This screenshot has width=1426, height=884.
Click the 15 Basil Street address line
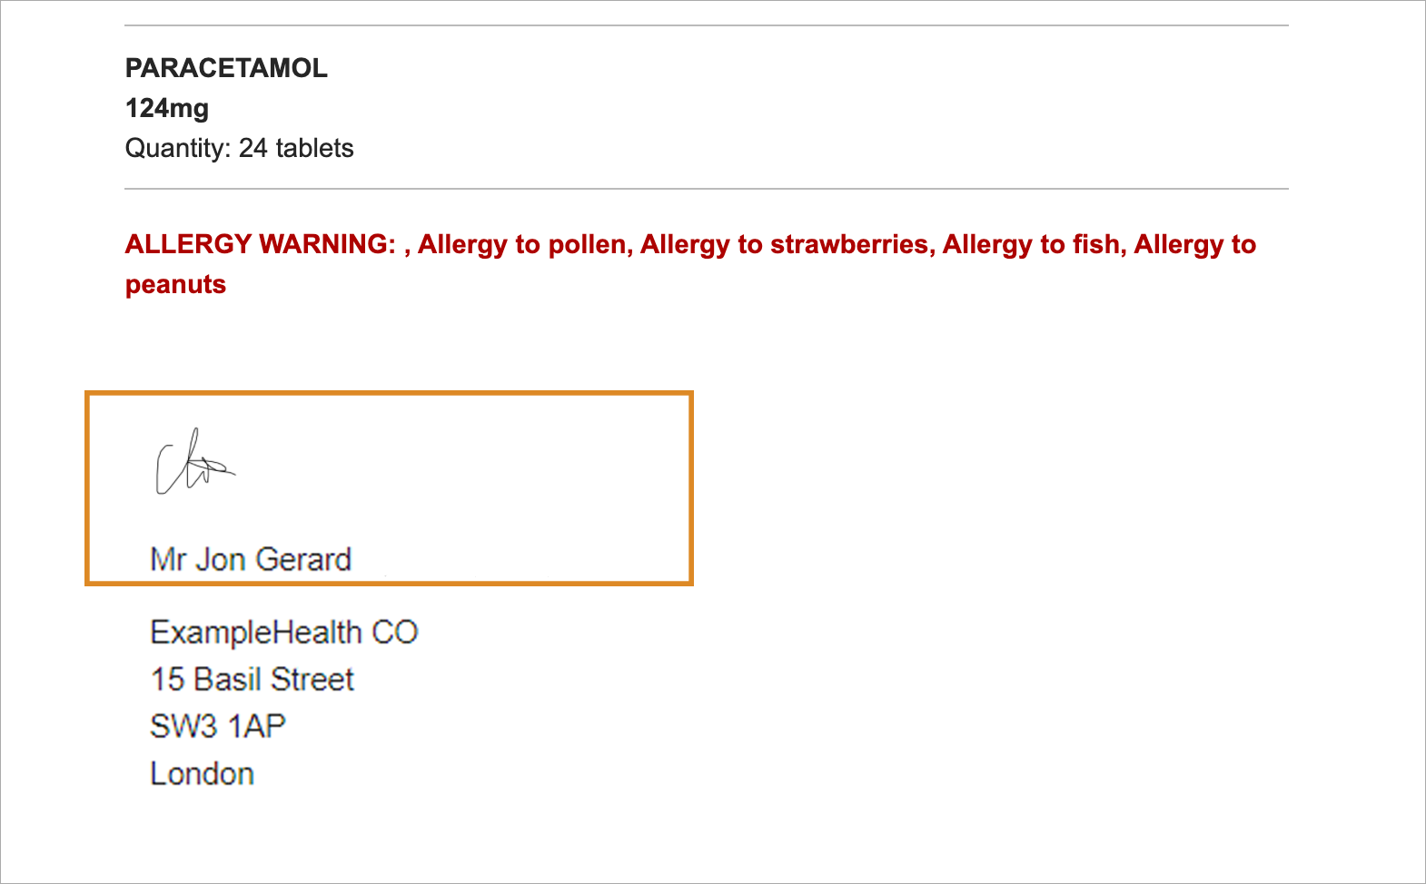click(x=252, y=680)
